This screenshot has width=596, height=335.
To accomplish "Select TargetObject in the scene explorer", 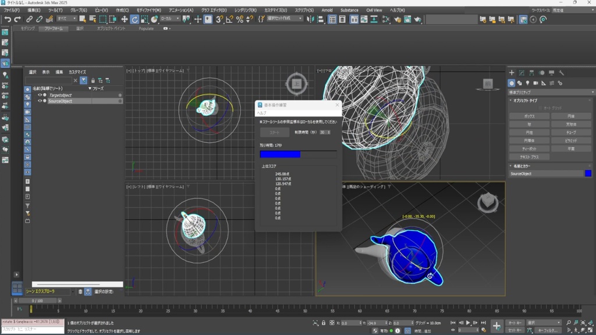I will [60, 94].
